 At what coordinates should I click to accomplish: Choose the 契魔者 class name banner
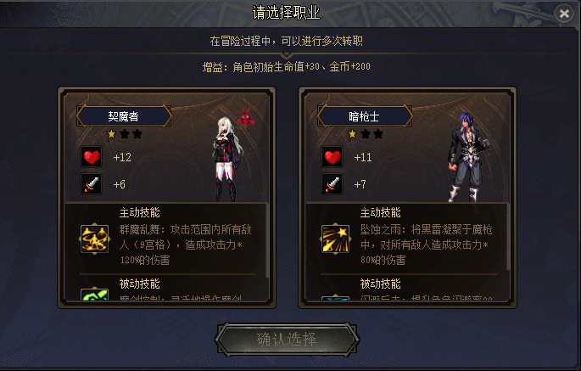pos(124,116)
